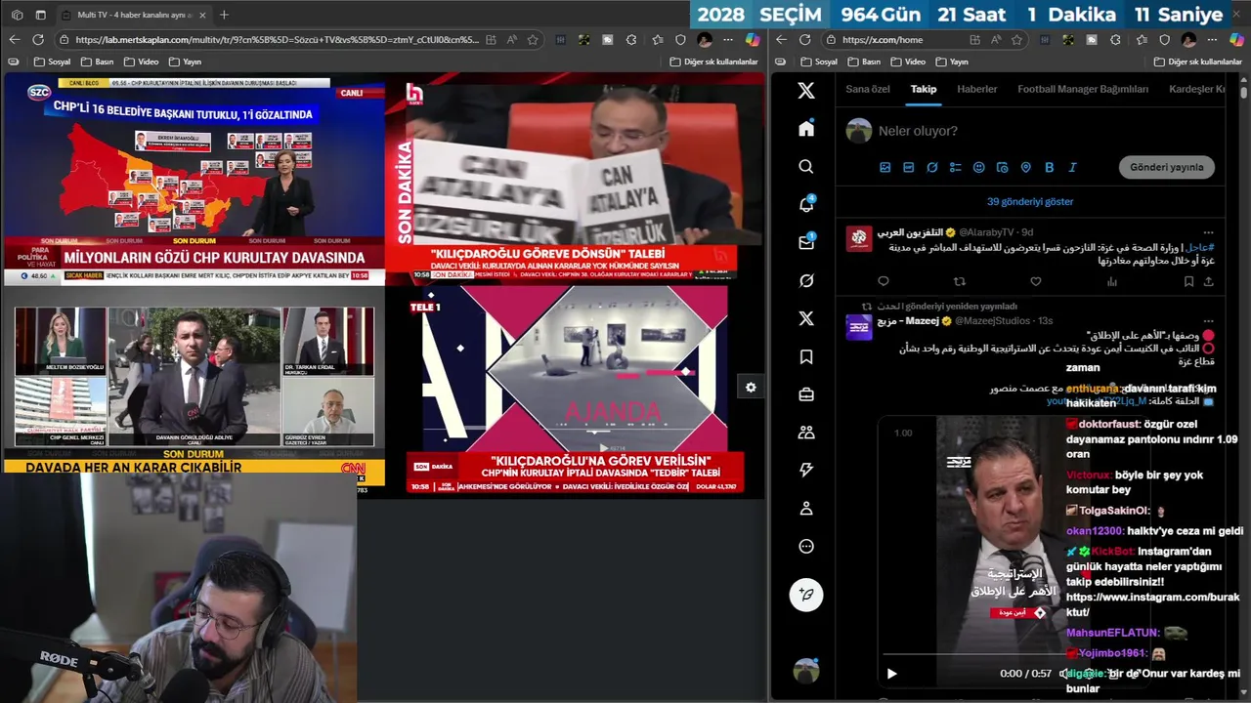Open Profile person icon in X sidebar
Screen dimensions: 1251x703
806,508
